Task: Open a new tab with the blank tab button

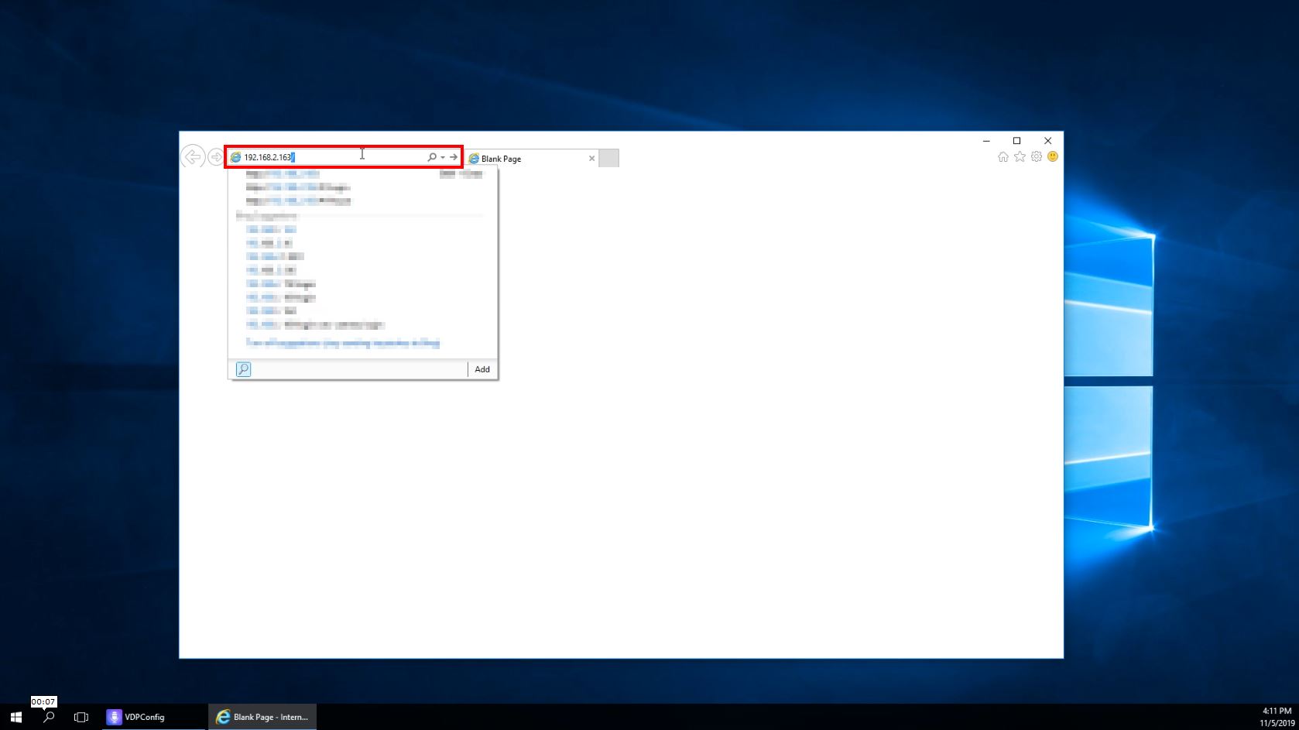Action: [x=609, y=159]
